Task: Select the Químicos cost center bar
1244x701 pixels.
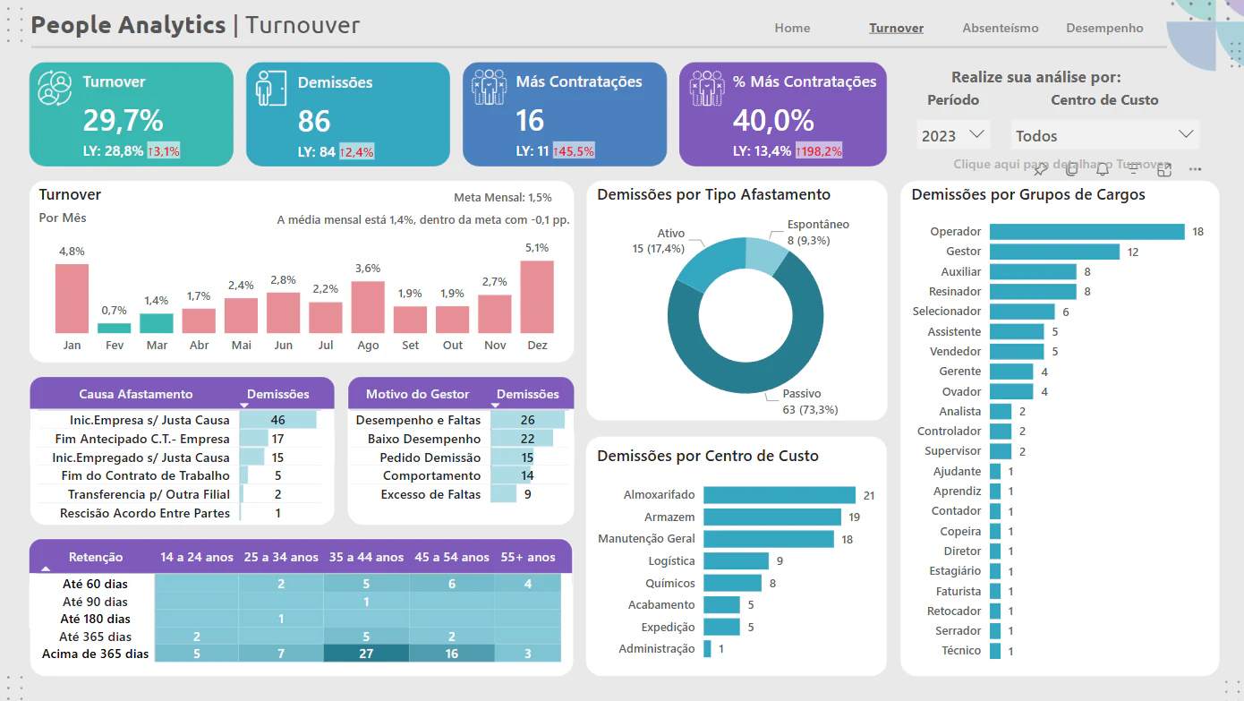Action: (x=732, y=583)
